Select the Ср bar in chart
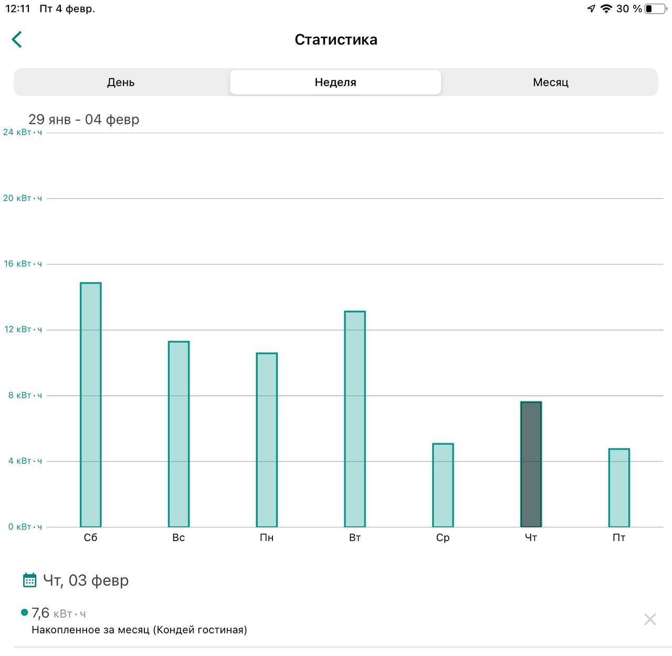Viewport: 672px width, 656px height. coord(443,485)
